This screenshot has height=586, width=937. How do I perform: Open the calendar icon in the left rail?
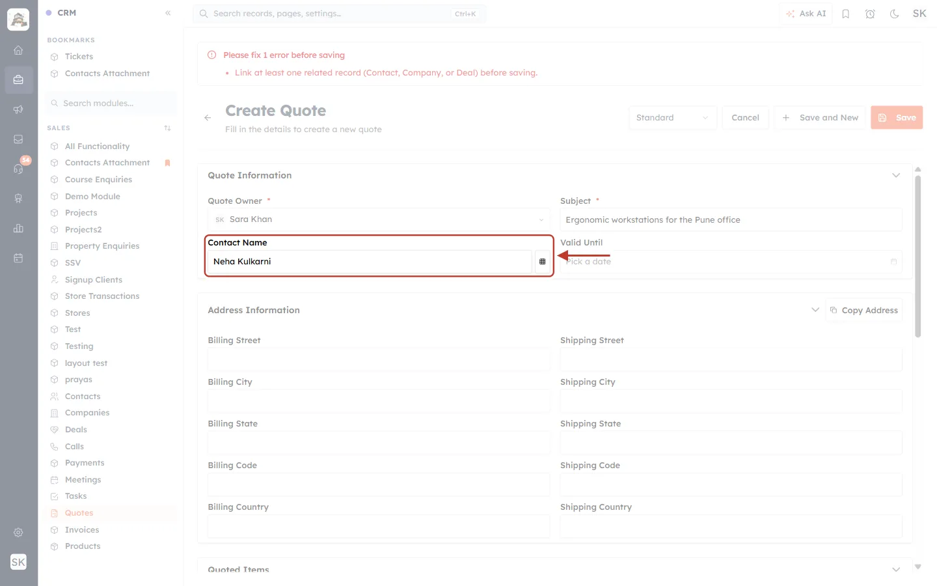(18, 258)
